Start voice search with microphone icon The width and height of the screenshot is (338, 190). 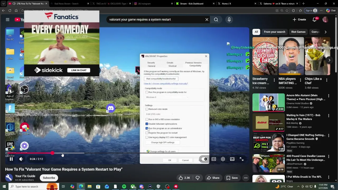(x=229, y=20)
